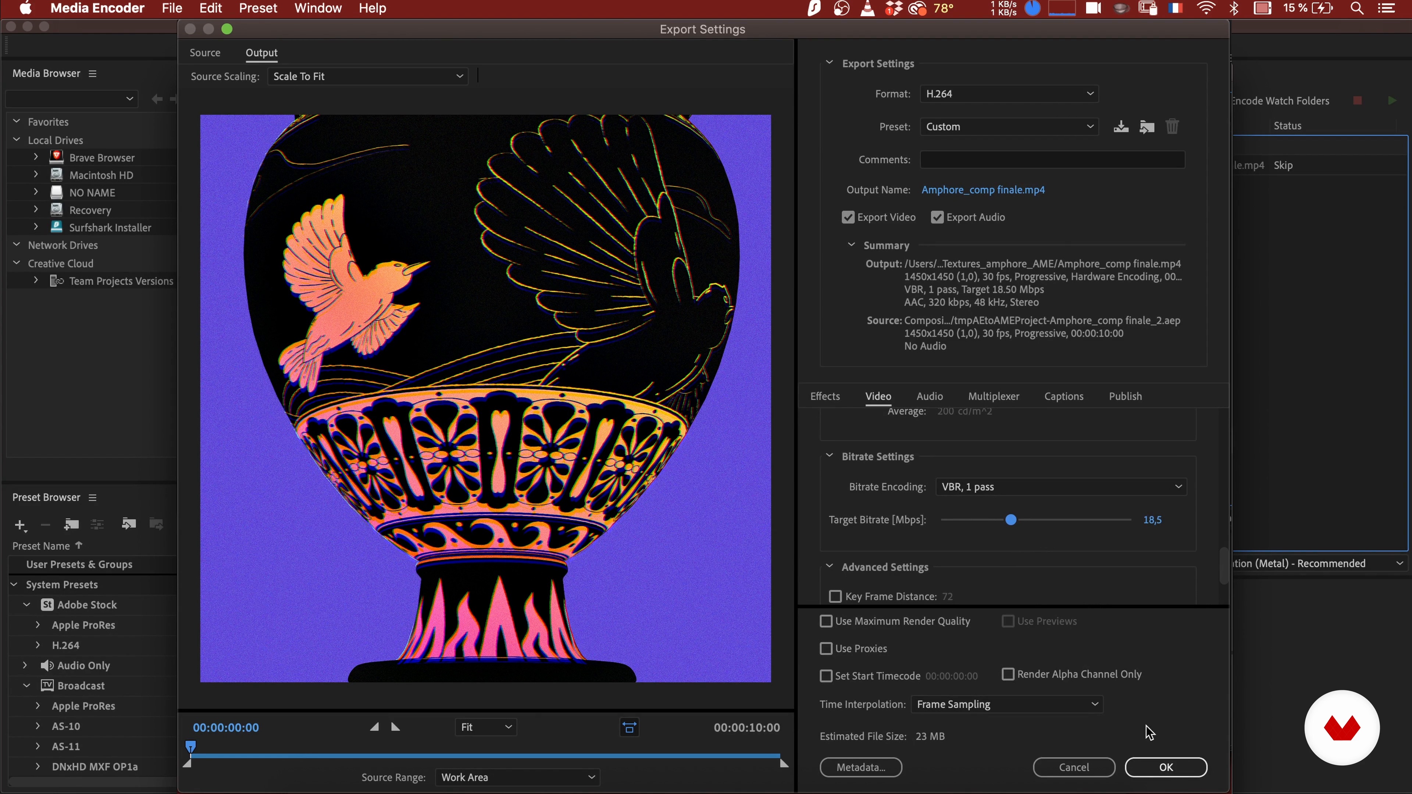
Task: Open Spotlight search magnifier
Action: coord(1357,8)
